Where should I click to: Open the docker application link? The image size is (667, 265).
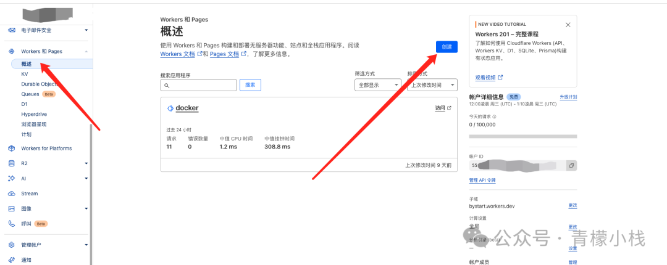187,108
